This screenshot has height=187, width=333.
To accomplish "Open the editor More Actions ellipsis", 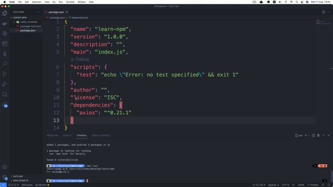I will coord(328,12).
